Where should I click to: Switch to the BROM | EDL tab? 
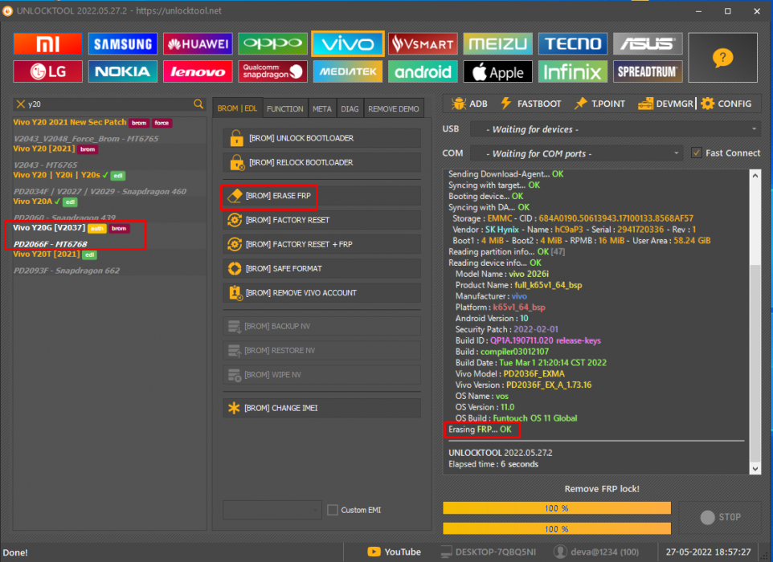pos(237,108)
